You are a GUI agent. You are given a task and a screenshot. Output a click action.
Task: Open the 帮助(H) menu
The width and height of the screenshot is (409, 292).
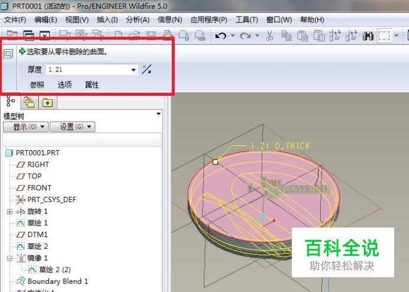click(x=313, y=20)
